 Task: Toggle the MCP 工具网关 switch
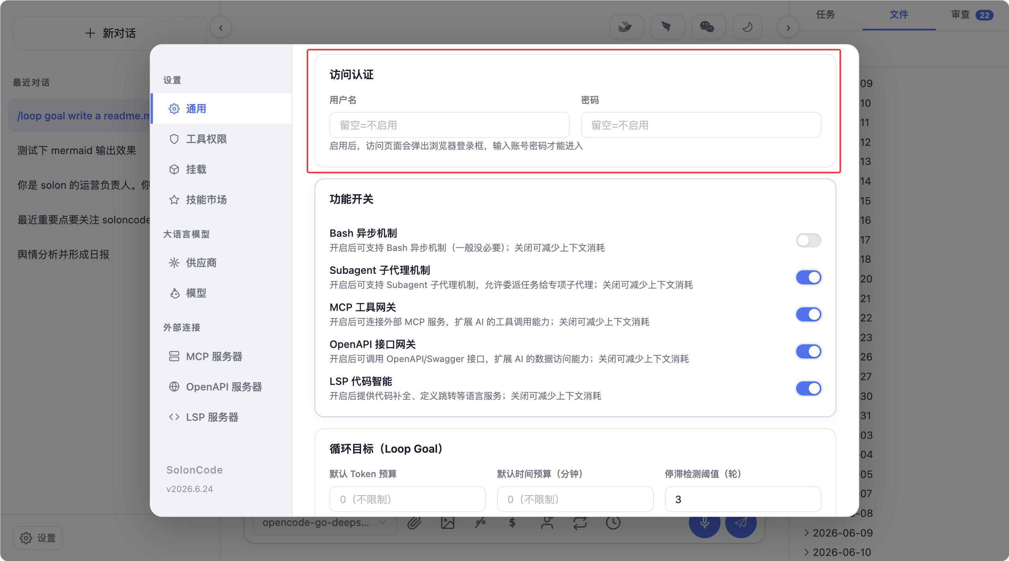[x=808, y=314]
